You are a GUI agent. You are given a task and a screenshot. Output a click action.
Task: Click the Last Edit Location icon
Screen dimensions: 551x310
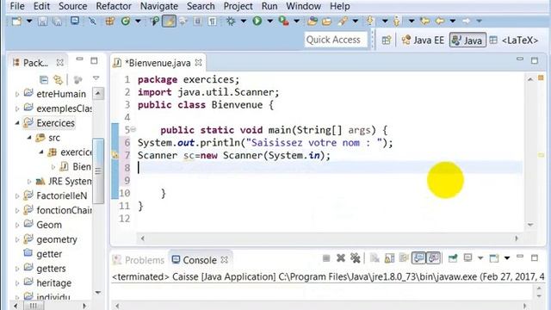pyautogui.click(x=425, y=21)
